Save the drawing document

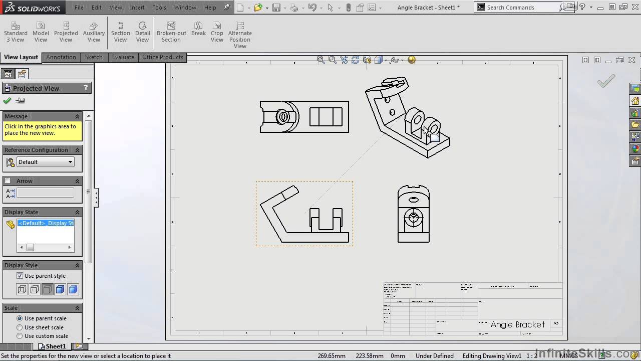click(276, 8)
